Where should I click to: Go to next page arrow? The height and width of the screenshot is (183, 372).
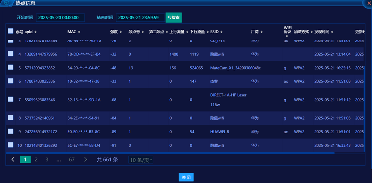coord(86,159)
